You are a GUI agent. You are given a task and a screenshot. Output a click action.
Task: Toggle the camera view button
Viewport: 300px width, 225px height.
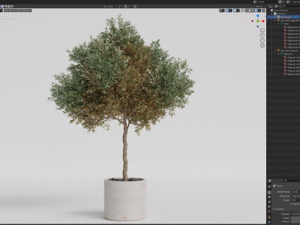click(262, 41)
